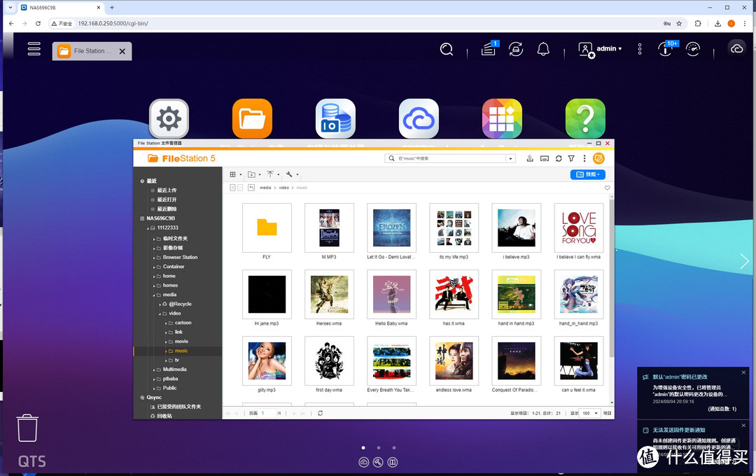This screenshot has height=476, width=756.
Task: Select the movie folder in sidebar tree
Action: [x=181, y=342]
